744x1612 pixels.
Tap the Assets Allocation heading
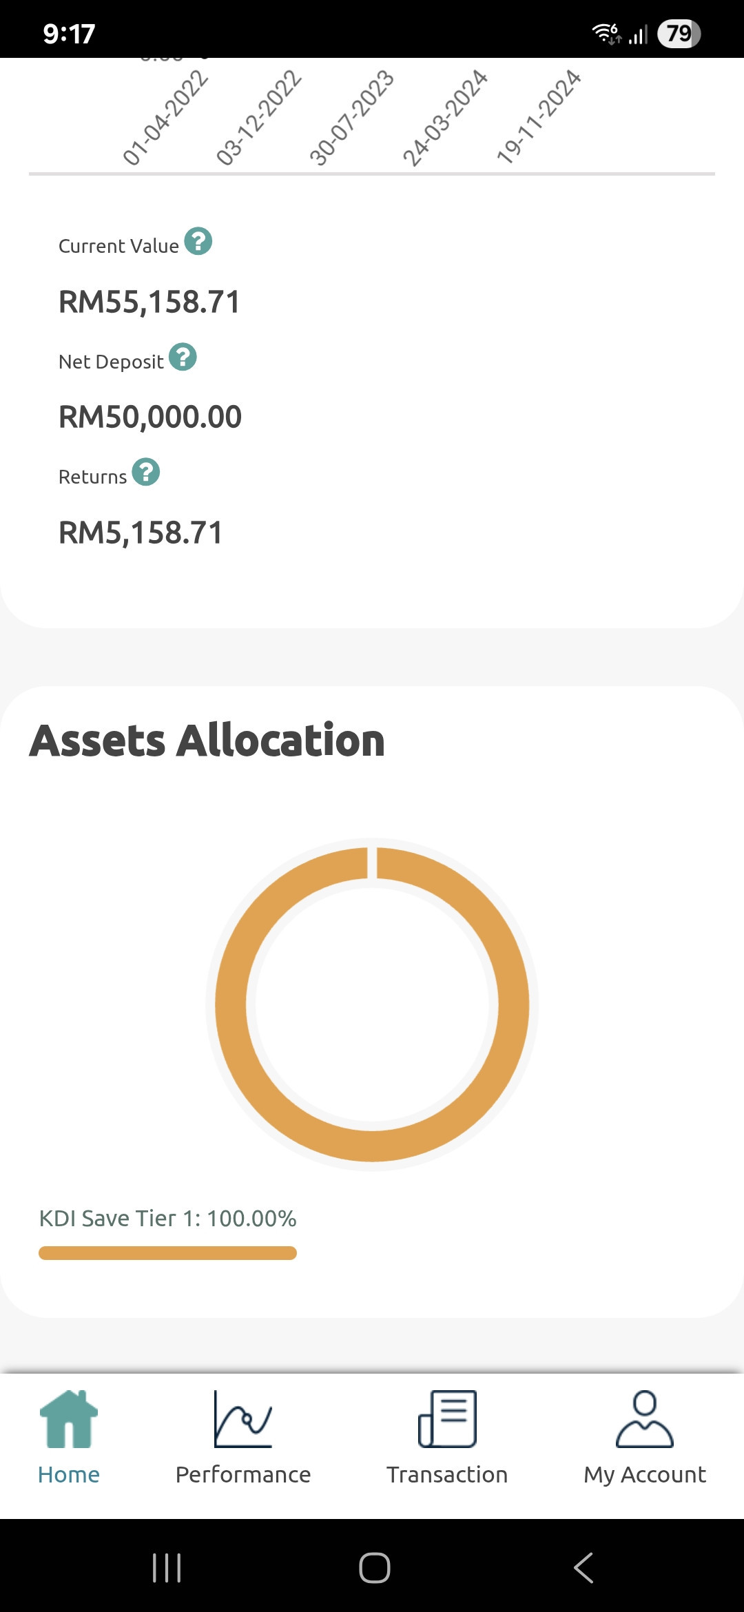pyautogui.click(x=207, y=741)
